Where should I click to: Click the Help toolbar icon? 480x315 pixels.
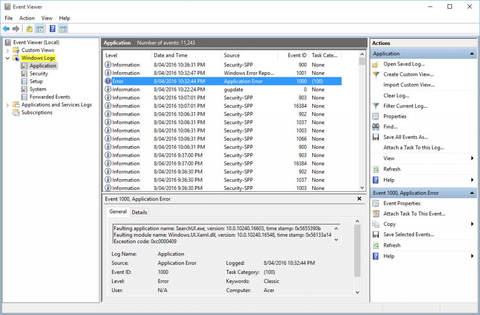52,29
